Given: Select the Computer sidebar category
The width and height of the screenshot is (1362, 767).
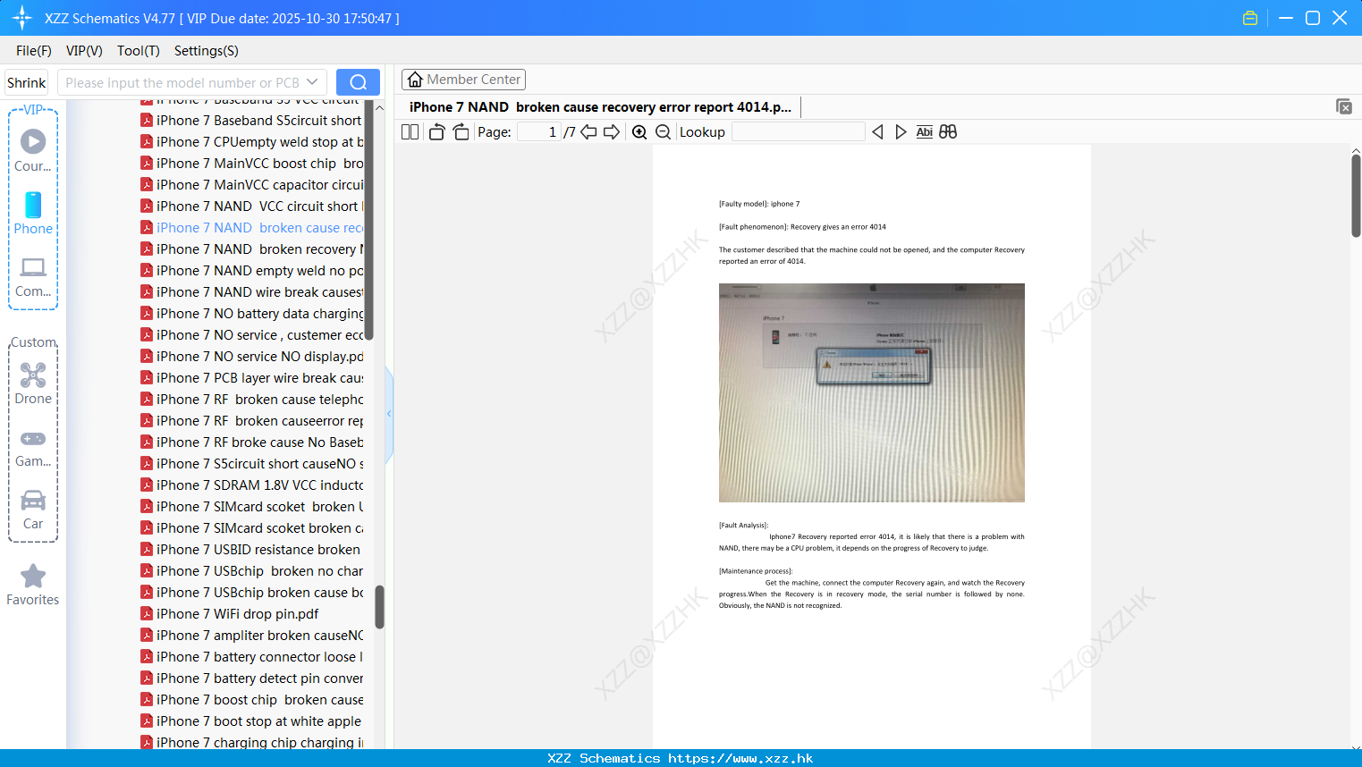Looking at the screenshot, I should [x=33, y=276].
